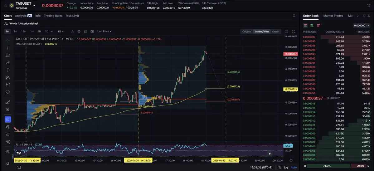Toggle stay in drawing mode pencil-lock icon

[x=7, y=127]
